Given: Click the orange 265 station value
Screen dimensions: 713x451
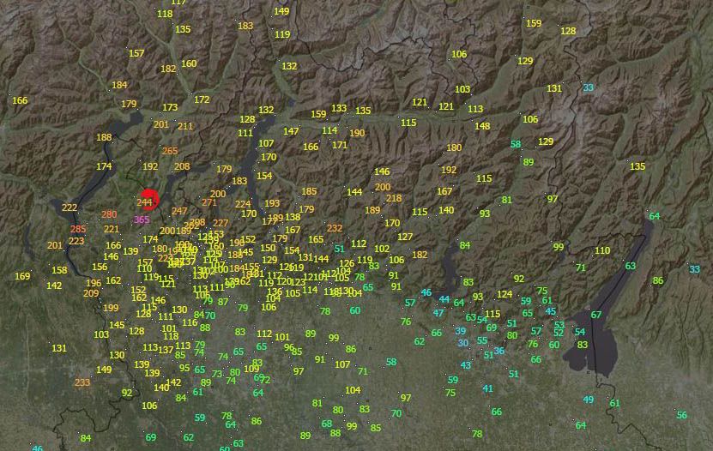Looking at the screenshot, I should [x=170, y=151].
